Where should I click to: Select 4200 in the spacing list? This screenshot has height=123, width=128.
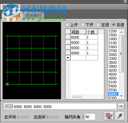coord(113,70)
